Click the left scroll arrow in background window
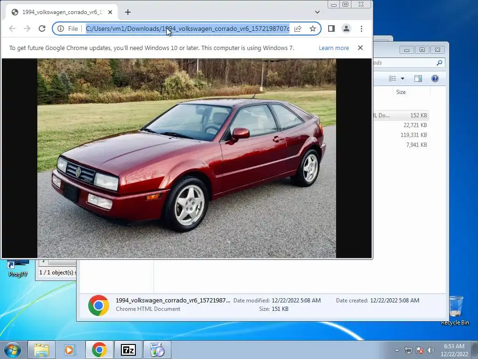This screenshot has width=478, height=359. [43, 262]
